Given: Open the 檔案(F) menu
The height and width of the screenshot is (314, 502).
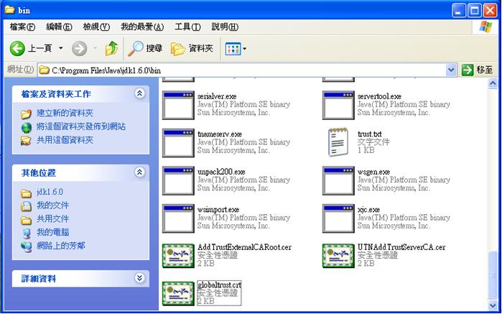Looking at the screenshot, I should pyautogui.click(x=22, y=27).
